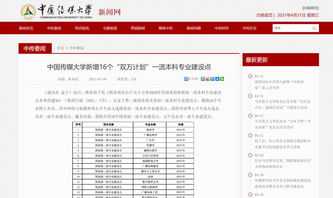The width and height of the screenshot is (333, 198).
Task: Share to Tencent Weibo icon
Action: click(x=212, y=79)
